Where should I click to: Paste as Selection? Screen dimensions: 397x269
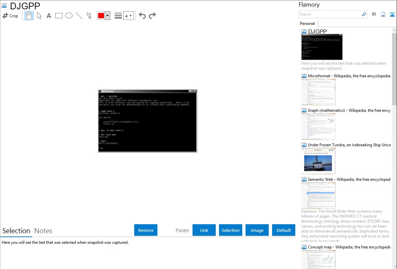[230, 230]
